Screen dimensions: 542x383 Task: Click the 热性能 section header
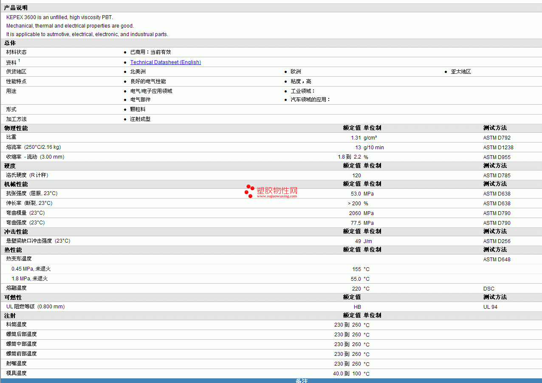(x=13, y=250)
